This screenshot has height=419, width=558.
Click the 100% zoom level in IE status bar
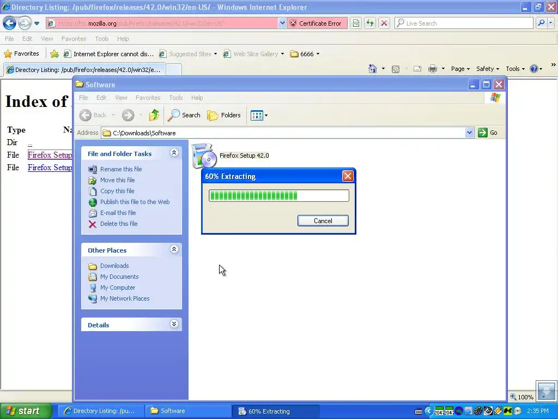point(521,397)
